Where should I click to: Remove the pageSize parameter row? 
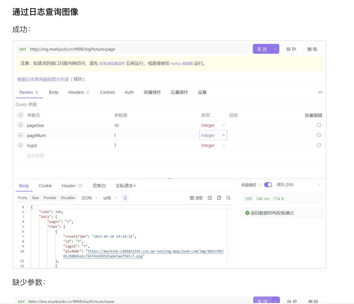coord(319,125)
